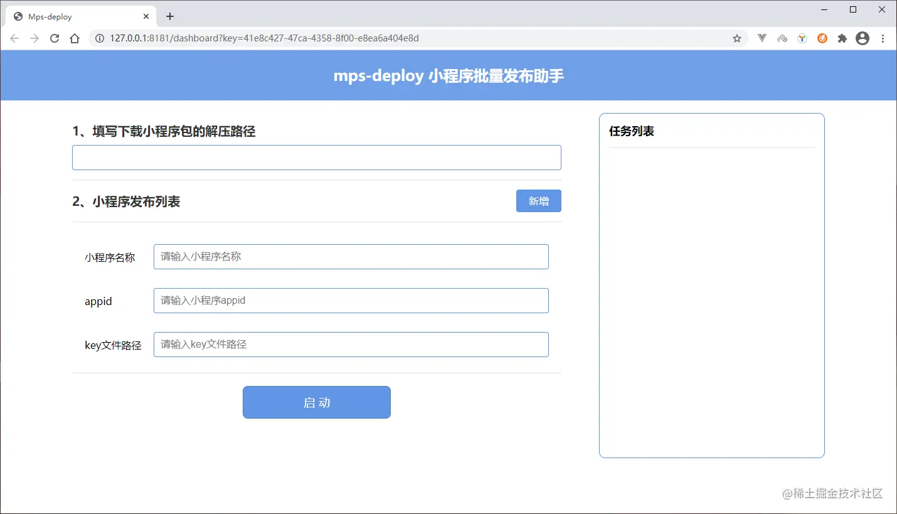The width and height of the screenshot is (897, 514).
Task: Click the orange rocket extension icon
Action: (822, 38)
